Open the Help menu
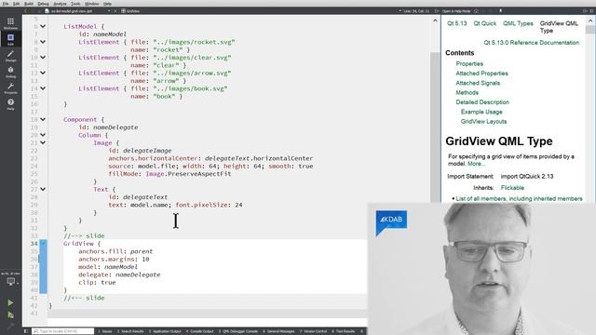Image resolution: width=596 pixels, height=335 pixels. 108,4
